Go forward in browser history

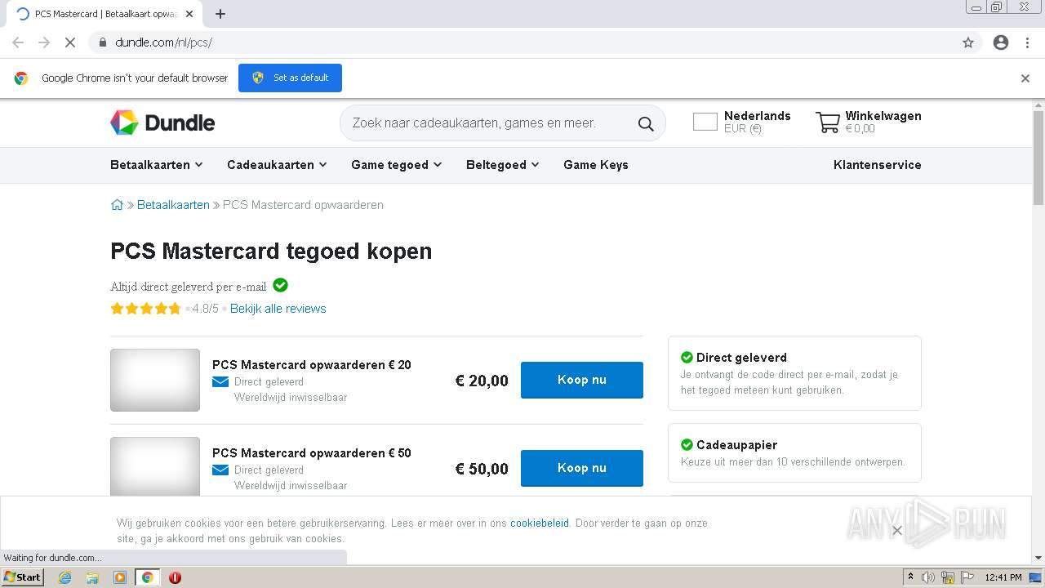44,42
